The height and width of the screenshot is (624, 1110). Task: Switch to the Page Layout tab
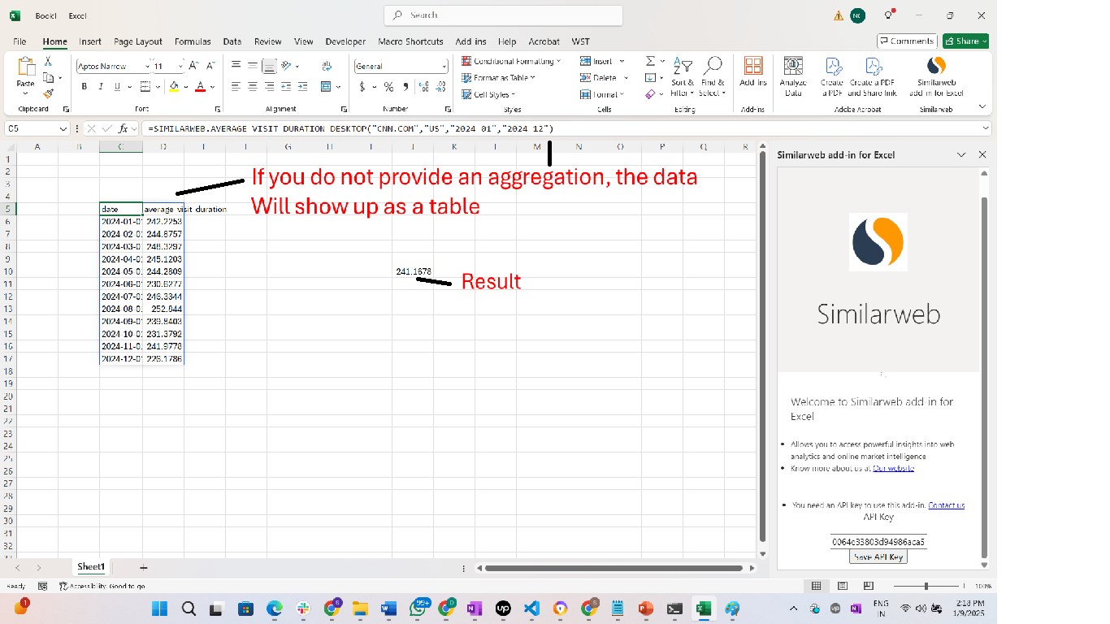[x=138, y=41]
